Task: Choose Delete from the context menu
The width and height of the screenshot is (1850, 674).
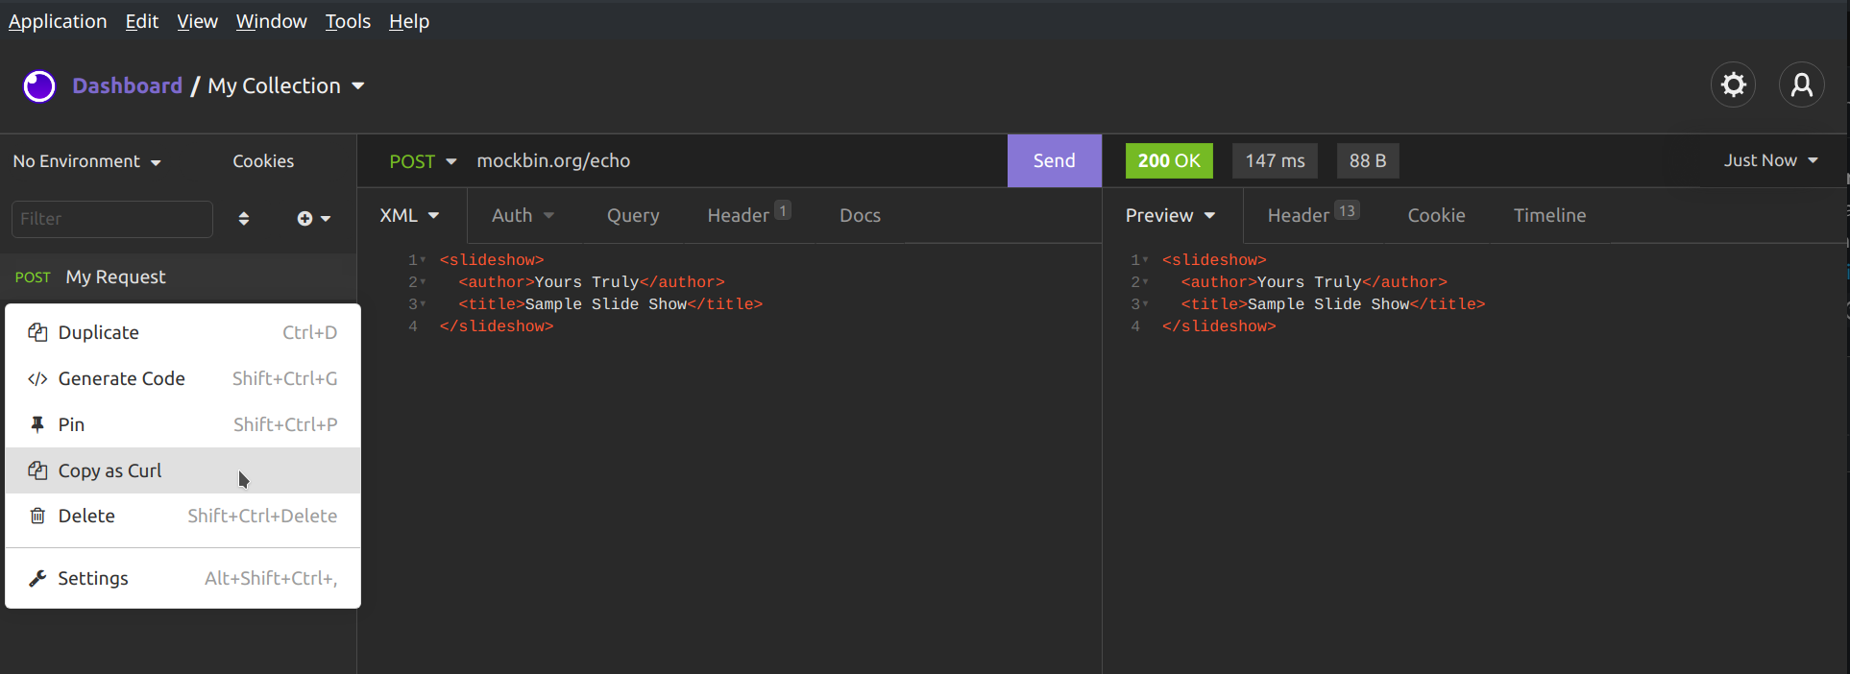Action: 183,516
